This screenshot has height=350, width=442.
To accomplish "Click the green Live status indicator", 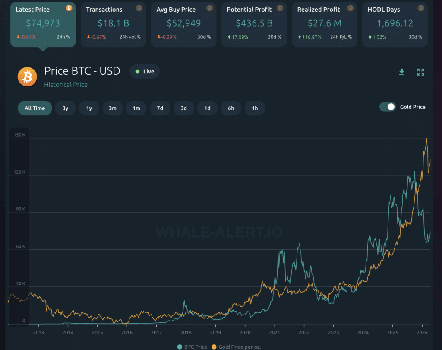I will pos(144,71).
